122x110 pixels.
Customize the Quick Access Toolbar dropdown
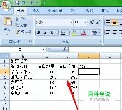coord(44,3)
